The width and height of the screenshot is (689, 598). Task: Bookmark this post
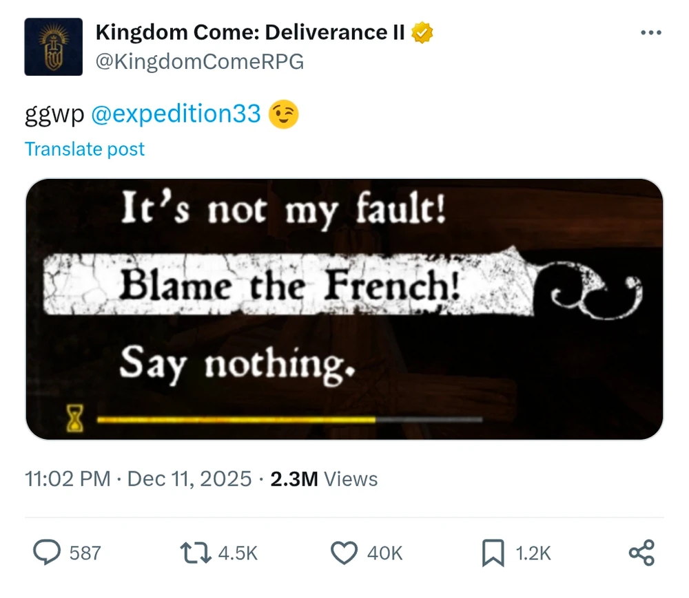[493, 553]
